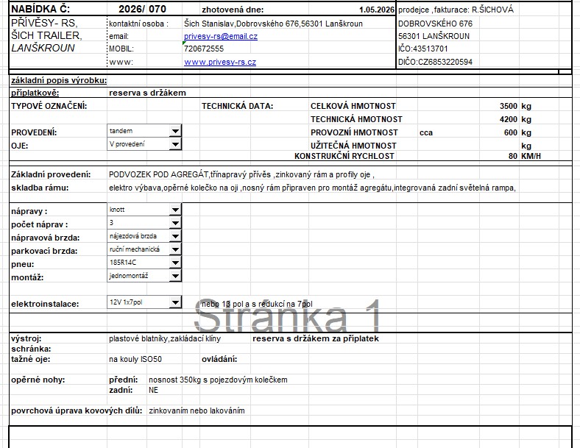Image resolution: width=580 pixels, height=448 pixels.
Task: Select the ŠICH TRAILER, cell
Action: tap(46, 35)
